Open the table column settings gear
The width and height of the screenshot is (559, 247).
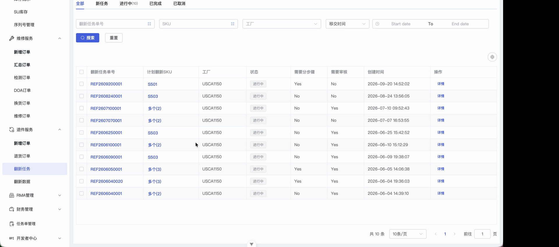coord(492,57)
